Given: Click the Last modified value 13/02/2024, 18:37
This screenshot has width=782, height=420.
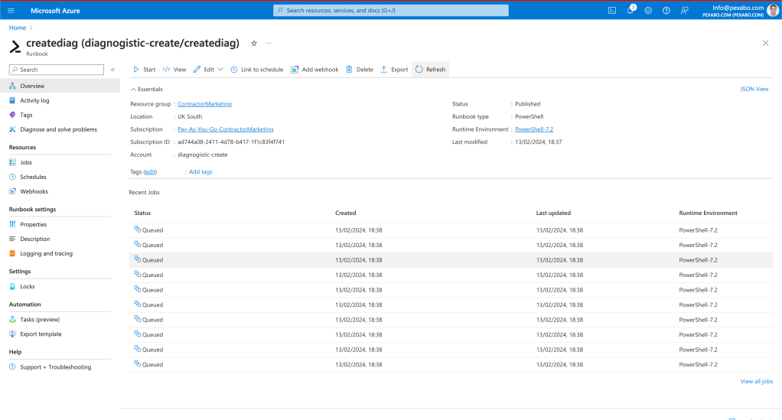Looking at the screenshot, I should click(x=538, y=142).
